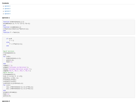Click the line starting 'c=factr(n)/'
Screen dimensions: 137x102
[16, 29]
